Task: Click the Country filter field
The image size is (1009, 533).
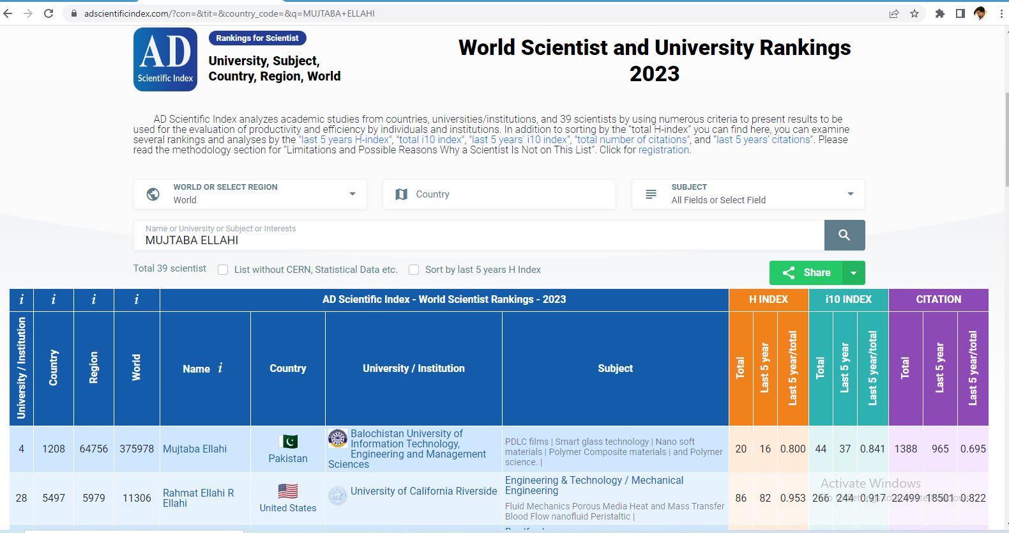Action: [499, 194]
